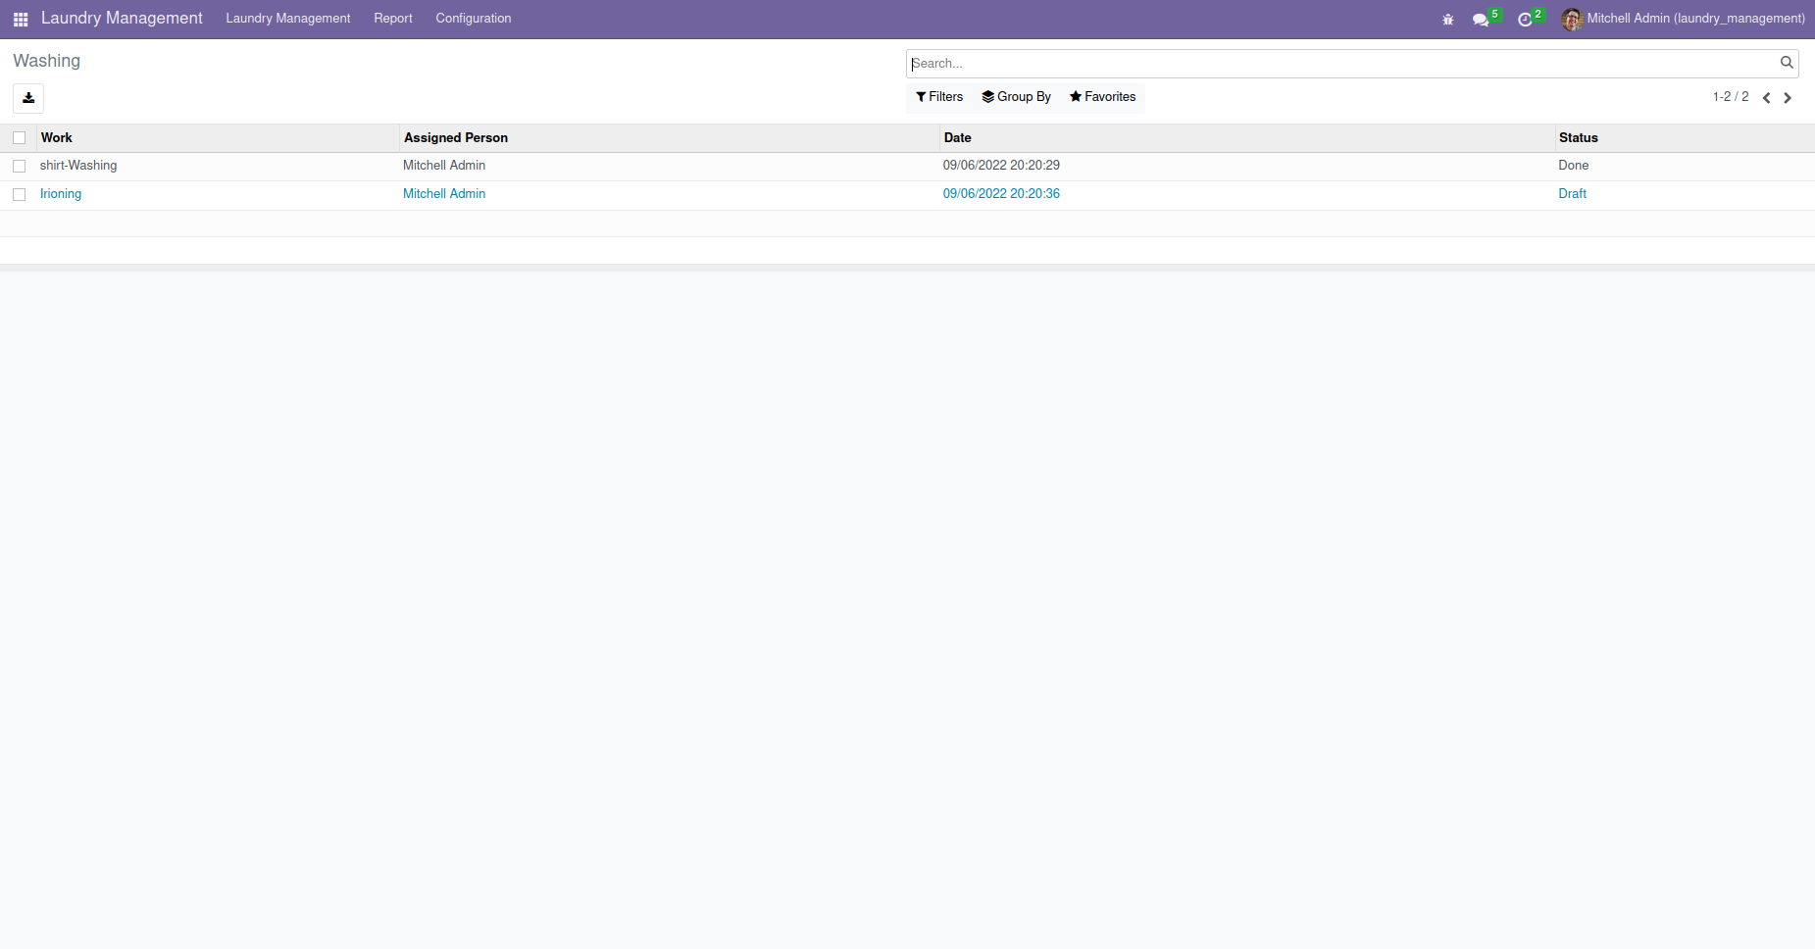The height and width of the screenshot is (949, 1815).
Task: Click Mitchell Admin in shirt-Washing row
Action: tap(444, 166)
